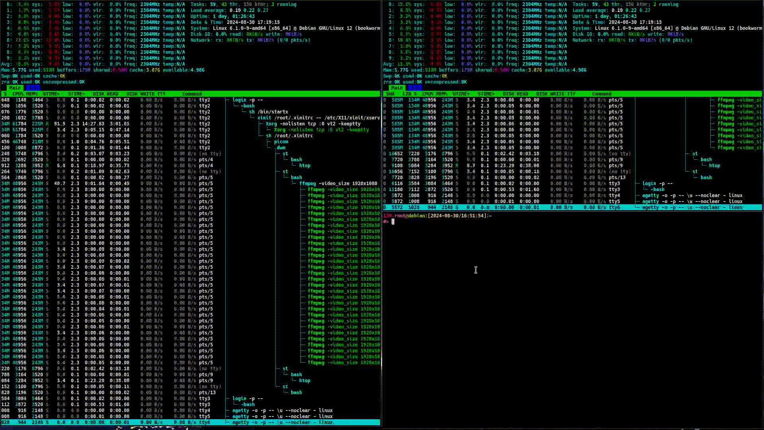764x430 pixels.
Task: Open the blue I/O tab in right htop
Action: 415,88
